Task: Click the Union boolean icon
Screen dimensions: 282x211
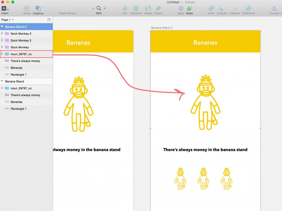Action: pyautogui.click(x=211, y=9)
